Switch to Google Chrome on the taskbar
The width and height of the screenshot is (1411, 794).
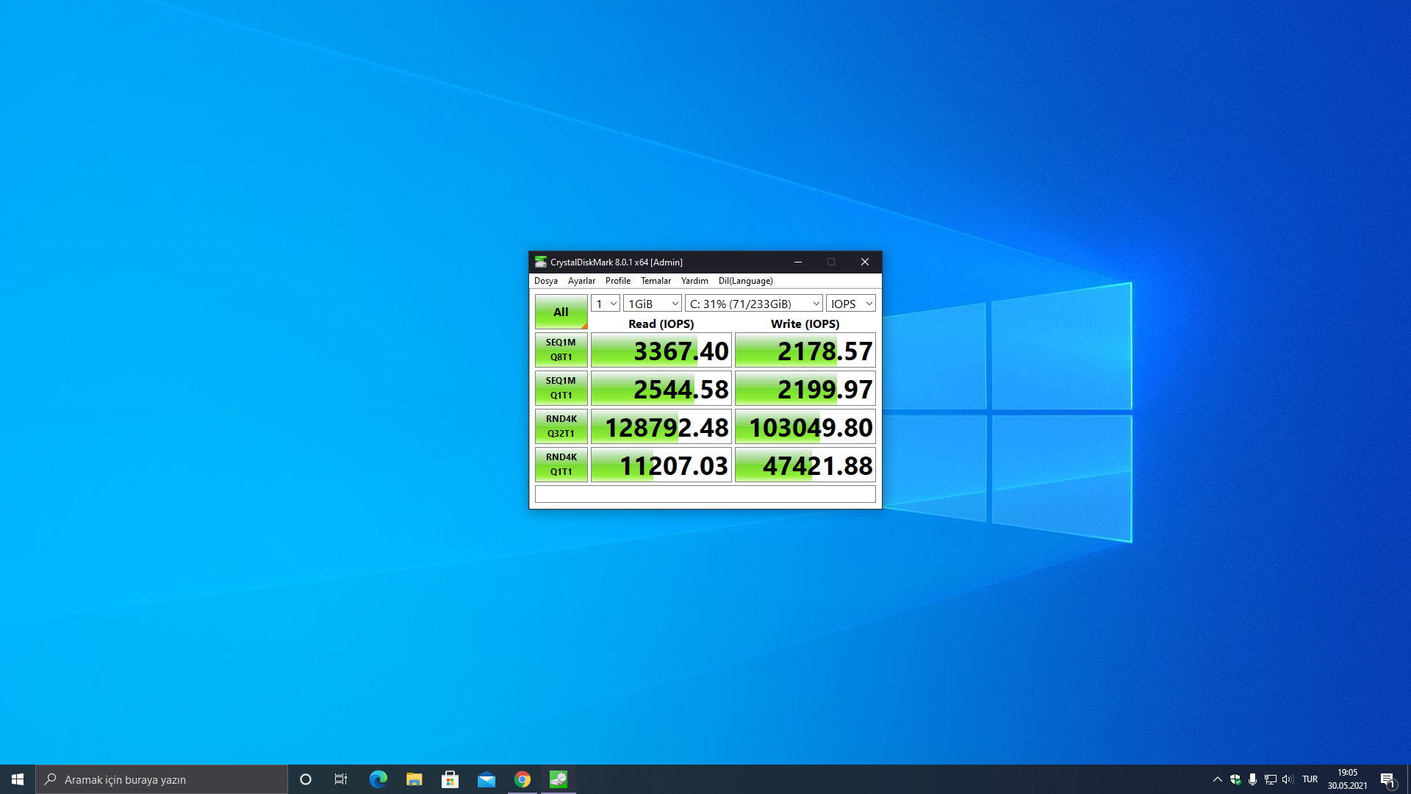(x=523, y=779)
